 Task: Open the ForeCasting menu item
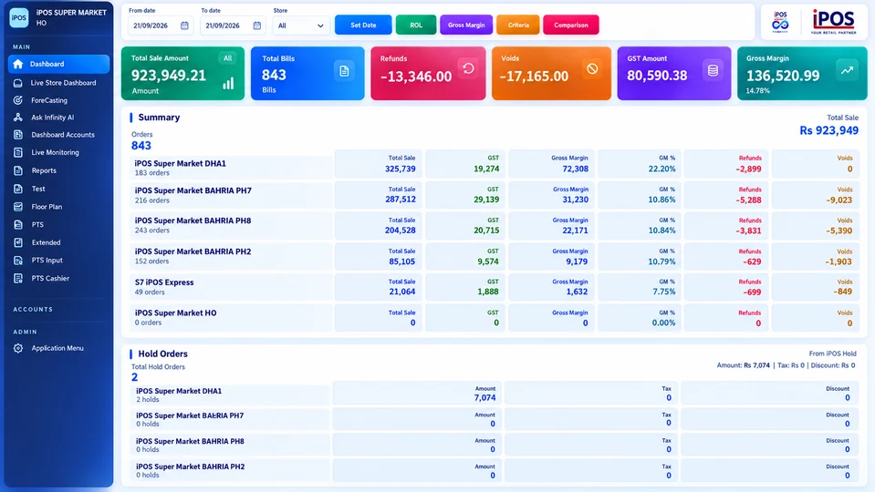[58, 100]
